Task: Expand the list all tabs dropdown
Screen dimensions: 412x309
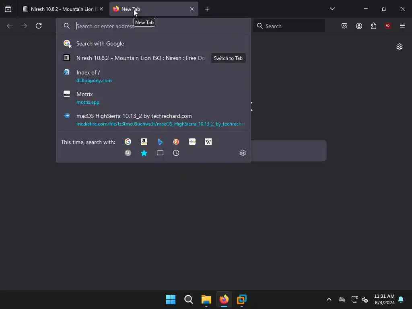Action: point(332,9)
